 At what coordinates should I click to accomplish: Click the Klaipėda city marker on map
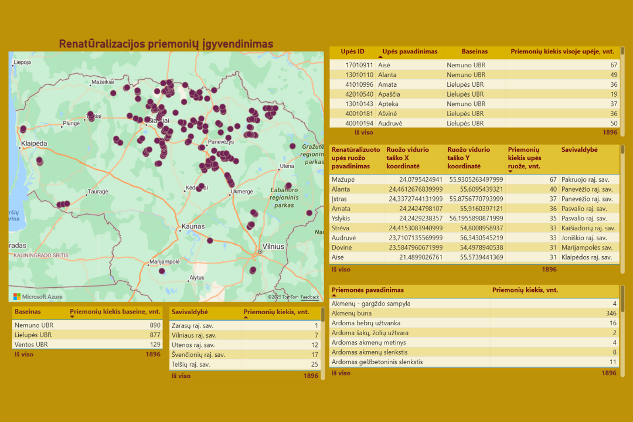[19, 149]
